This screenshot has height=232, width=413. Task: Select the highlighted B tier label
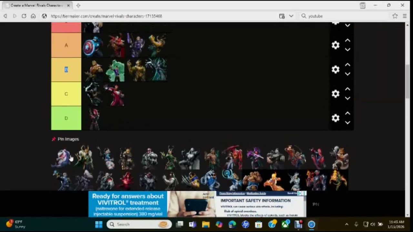66,70
